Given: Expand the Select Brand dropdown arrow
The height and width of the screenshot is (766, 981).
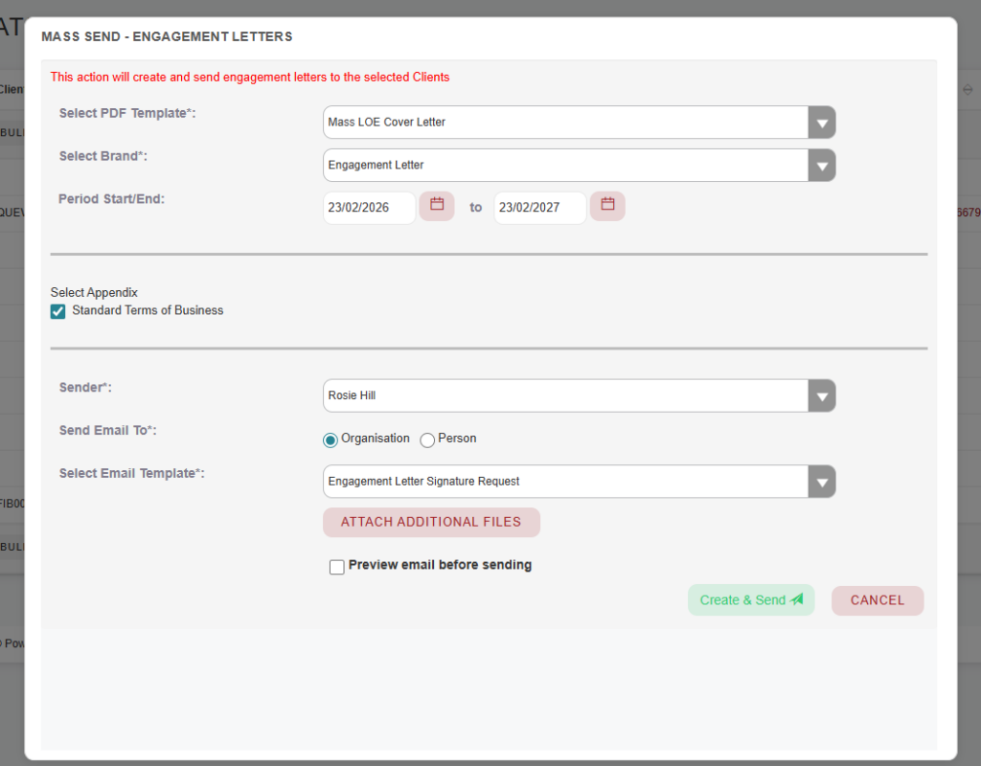Looking at the screenshot, I should point(821,166).
